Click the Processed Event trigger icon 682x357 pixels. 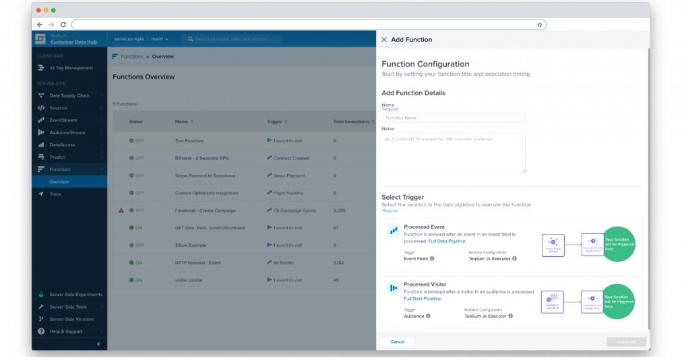pyautogui.click(x=393, y=231)
